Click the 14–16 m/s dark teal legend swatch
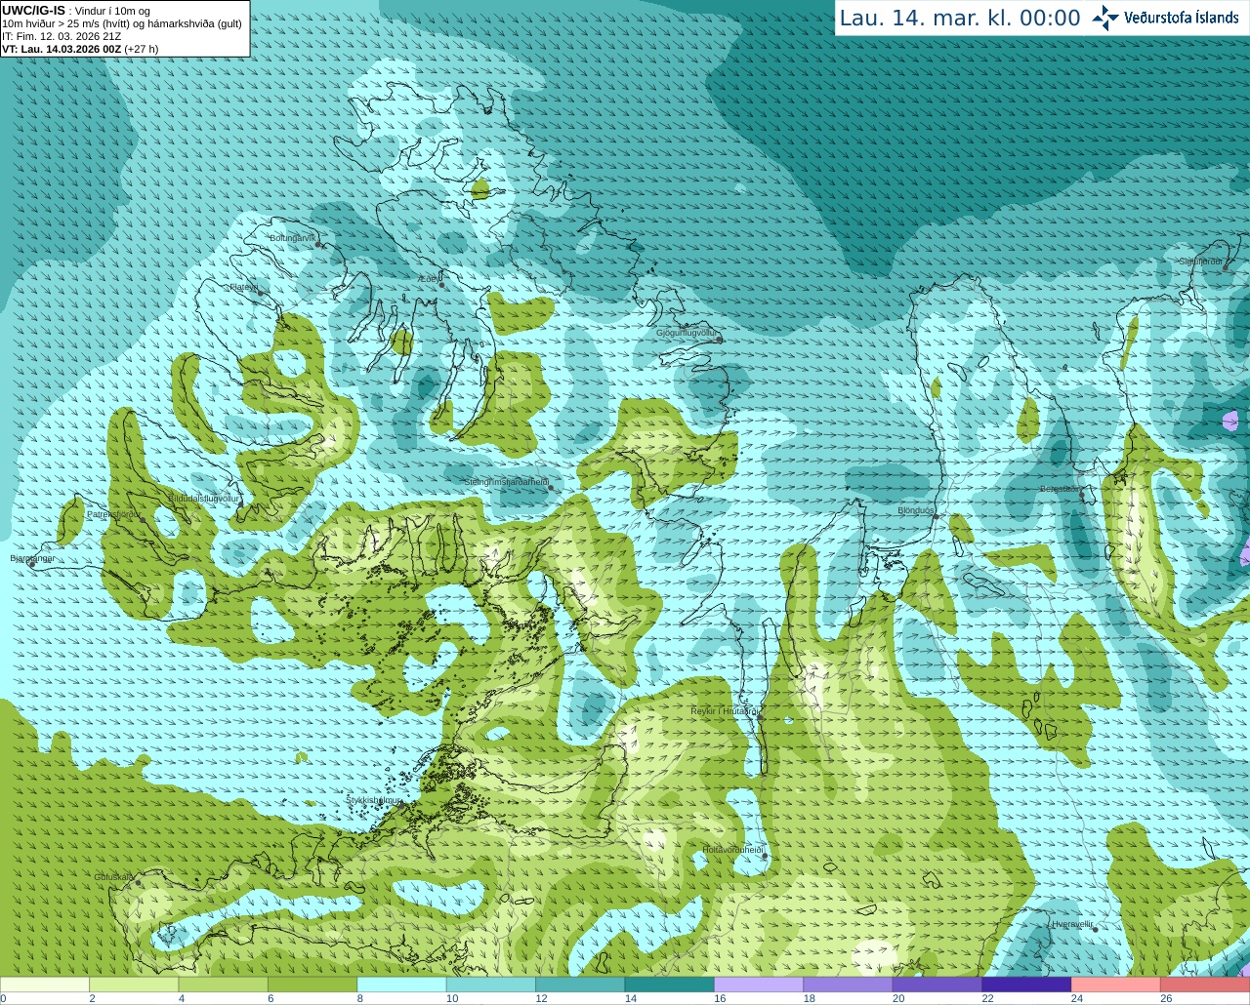Viewport: 1250px width, 1005px height. click(x=670, y=985)
